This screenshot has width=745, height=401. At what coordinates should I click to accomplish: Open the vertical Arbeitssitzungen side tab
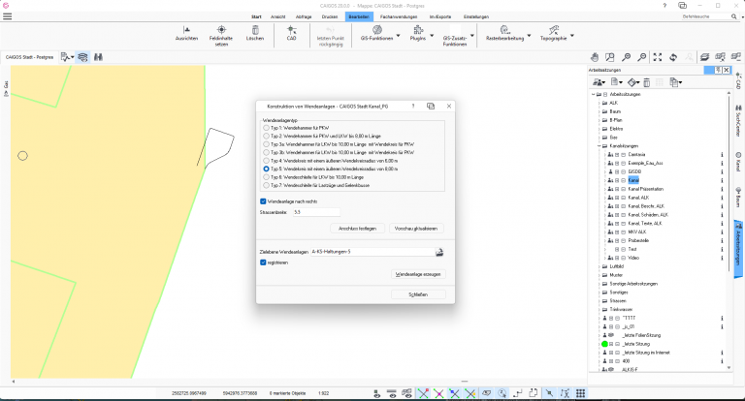(x=738, y=248)
